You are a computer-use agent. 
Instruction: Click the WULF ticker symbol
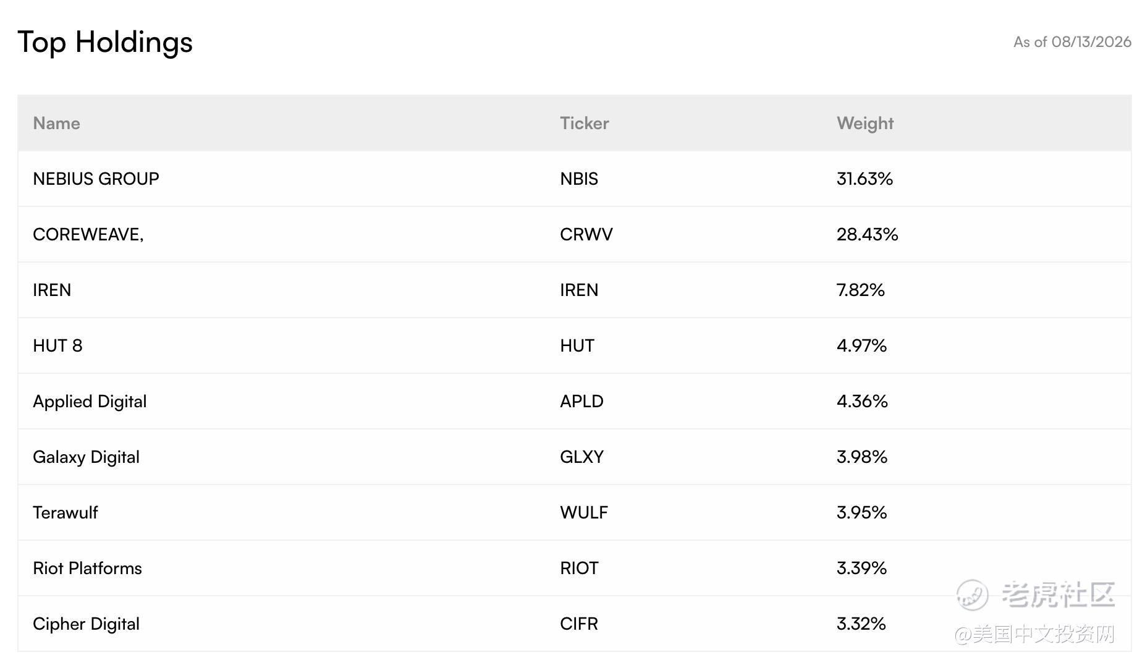[584, 512]
